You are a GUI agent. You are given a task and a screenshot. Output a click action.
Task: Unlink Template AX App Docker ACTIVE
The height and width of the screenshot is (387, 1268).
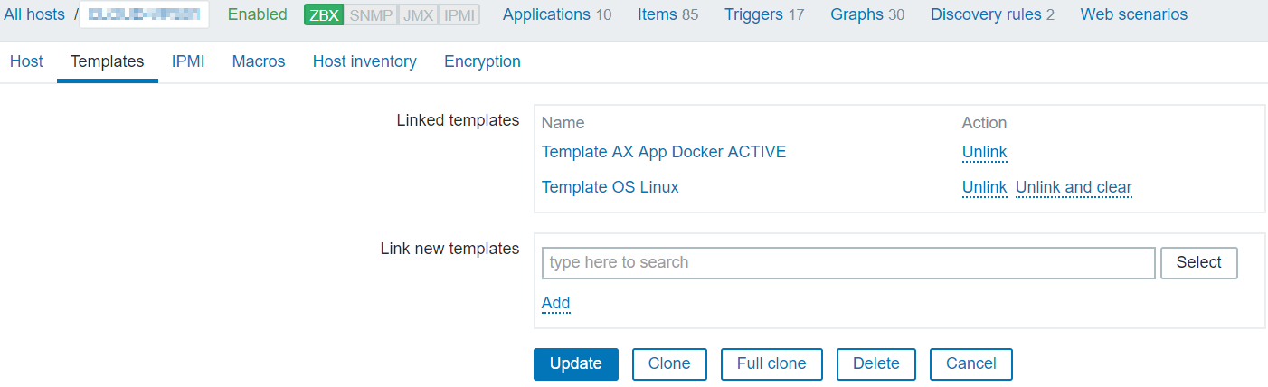coord(984,152)
